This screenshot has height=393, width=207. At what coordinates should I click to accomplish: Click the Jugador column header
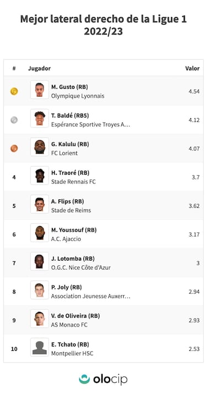coord(39,68)
